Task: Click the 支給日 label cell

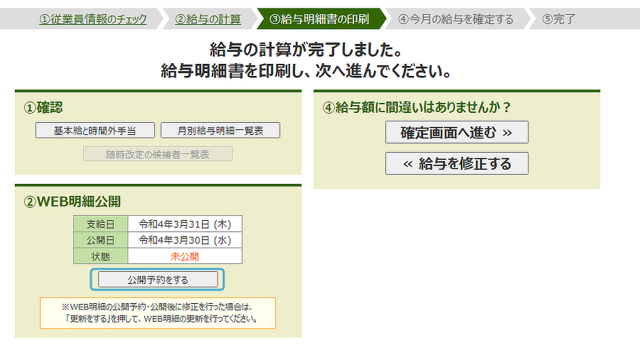Action: (x=100, y=224)
